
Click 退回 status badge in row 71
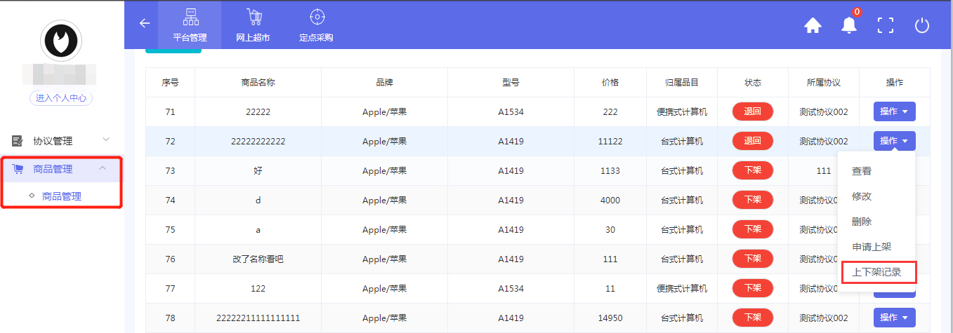pos(752,111)
